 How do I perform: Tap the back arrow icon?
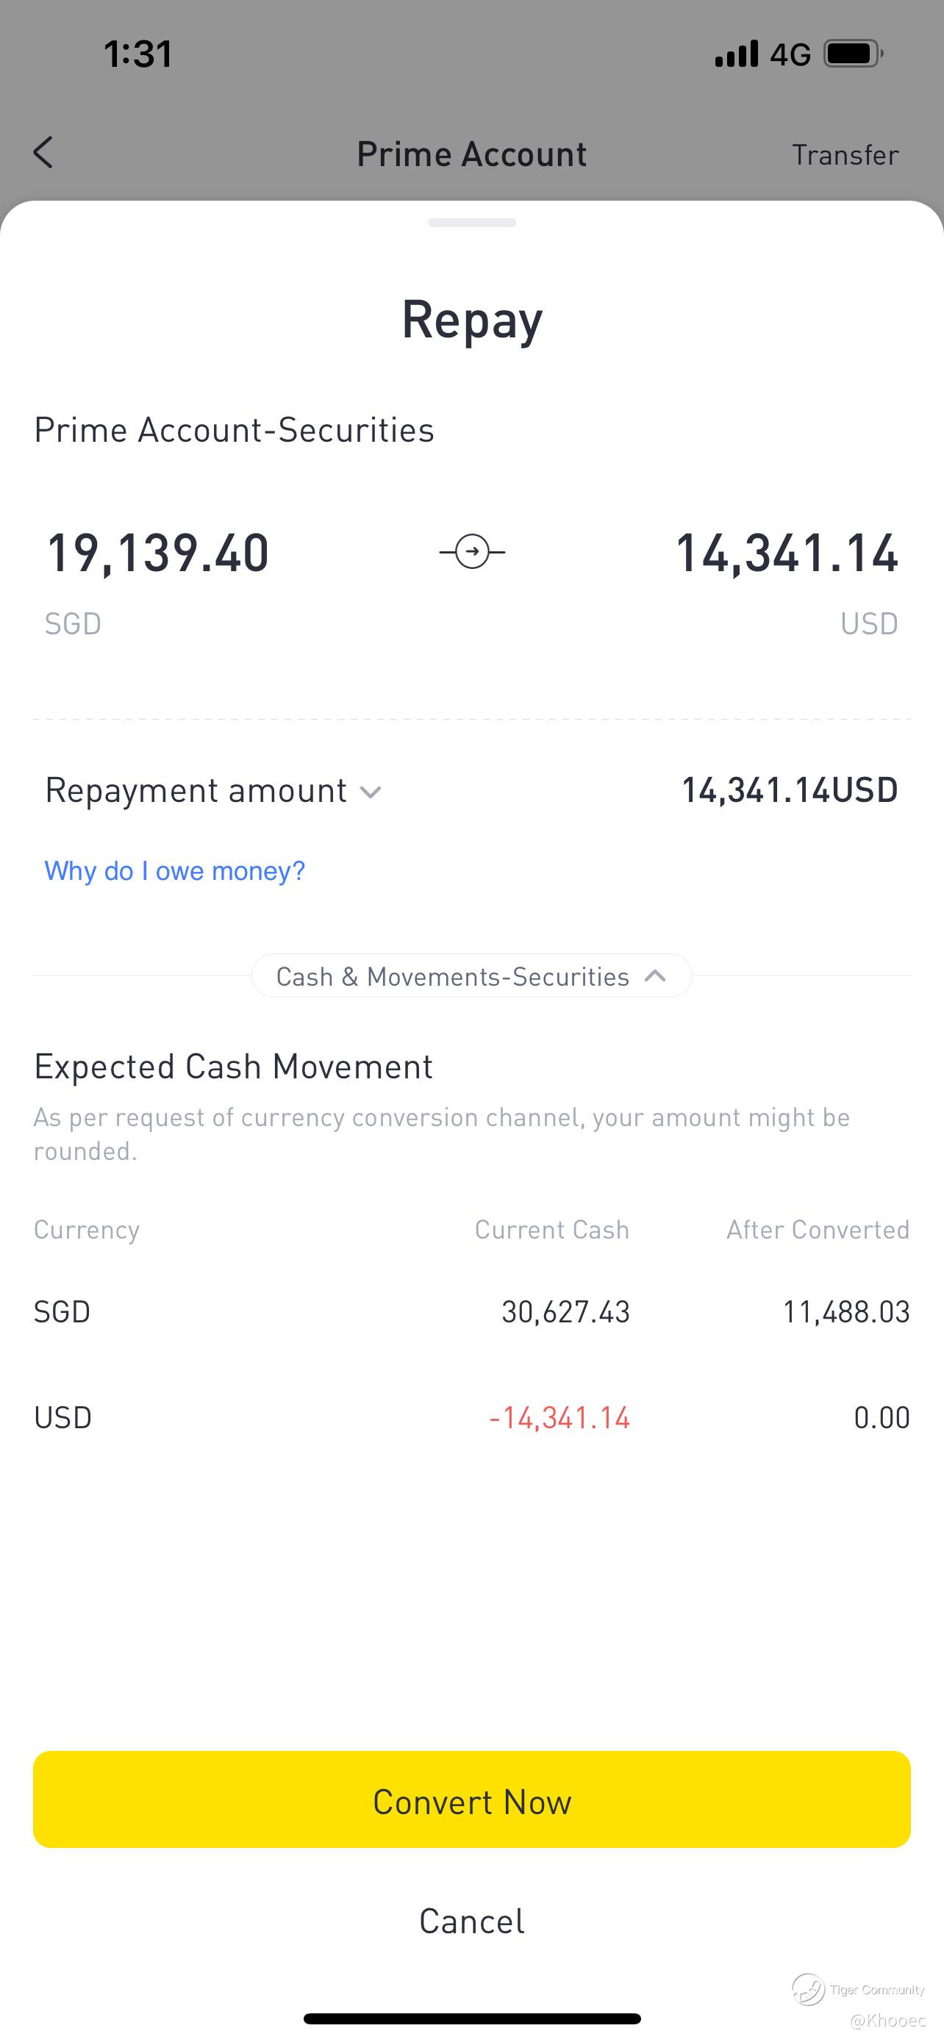click(x=43, y=152)
